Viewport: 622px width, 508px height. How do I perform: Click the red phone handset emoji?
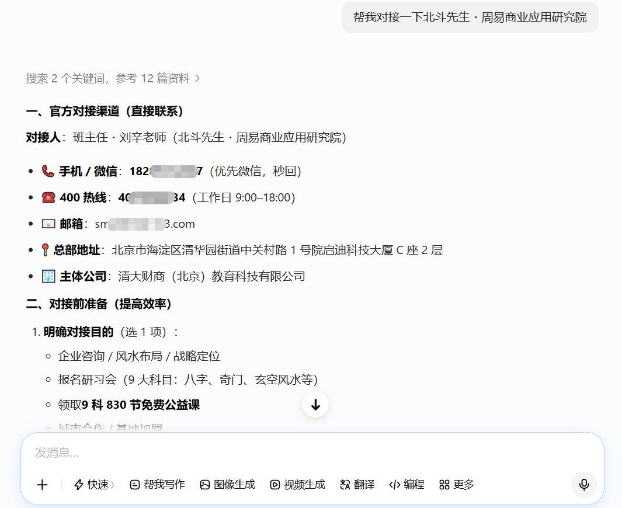point(48,171)
